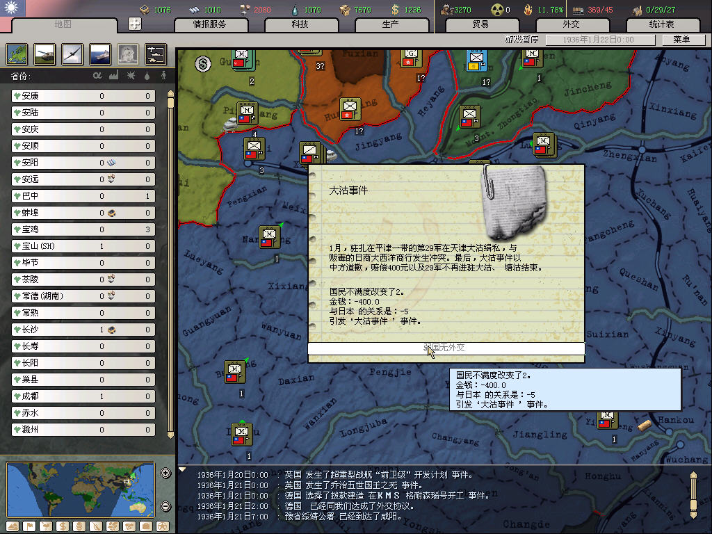Click the Republic of China flag icon
Screen dimensions: 712x534
[13, 8]
